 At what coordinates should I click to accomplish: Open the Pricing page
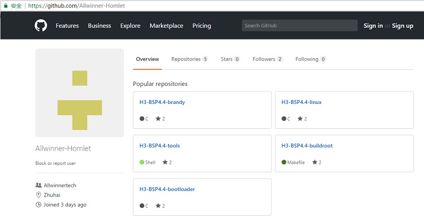point(202,25)
